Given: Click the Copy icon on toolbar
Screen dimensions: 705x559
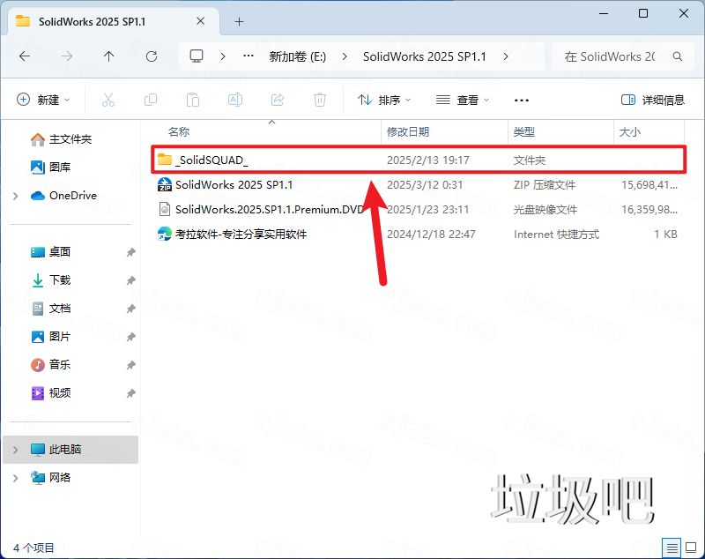Looking at the screenshot, I should point(150,99).
